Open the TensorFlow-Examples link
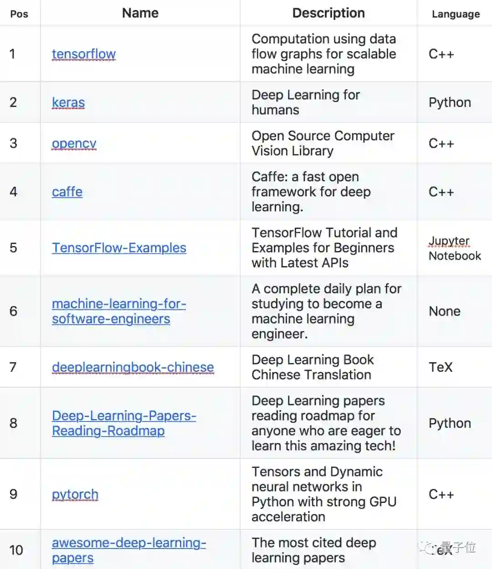The height and width of the screenshot is (569, 492). click(x=119, y=248)
